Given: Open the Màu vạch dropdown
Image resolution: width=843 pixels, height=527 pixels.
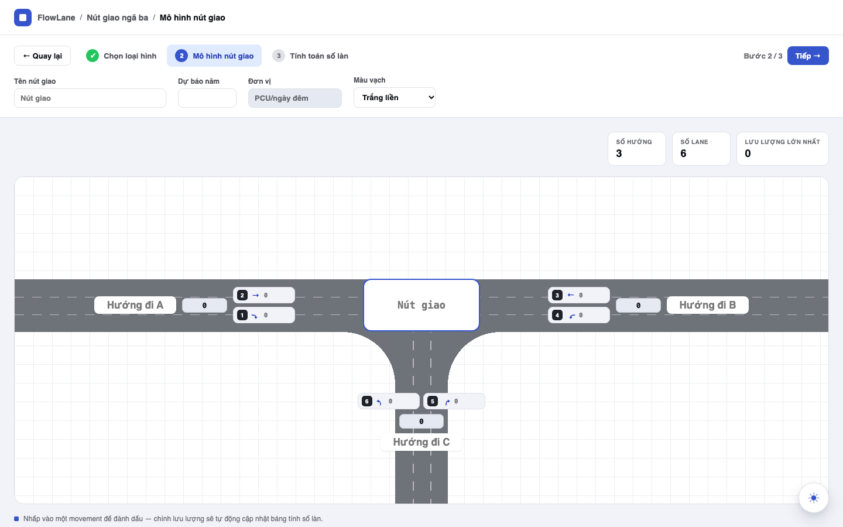Looking at the screenshot, I should (x=395, y=98).
